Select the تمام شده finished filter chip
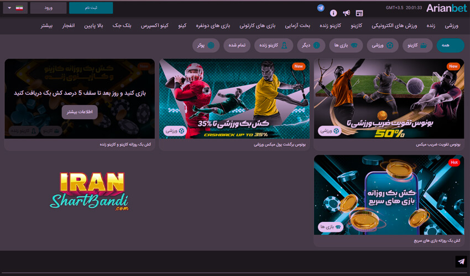This screenshot has height=276, width=470. point(237,45)
